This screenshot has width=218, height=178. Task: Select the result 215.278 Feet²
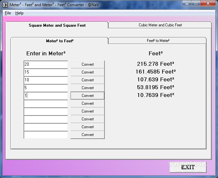[x=156, y=64]
